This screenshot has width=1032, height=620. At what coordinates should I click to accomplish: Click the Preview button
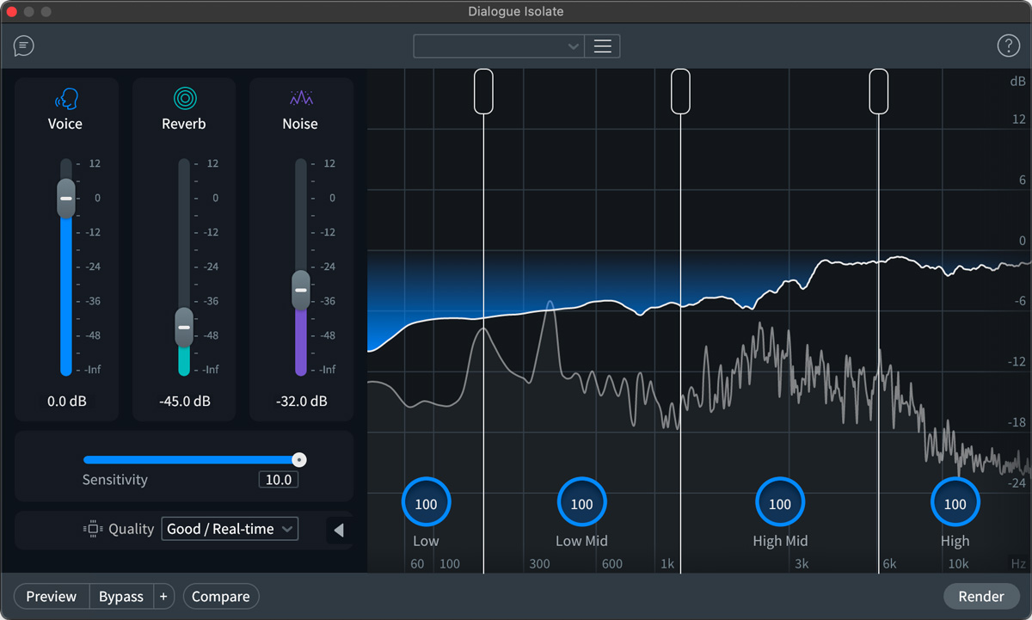point(52,597)
